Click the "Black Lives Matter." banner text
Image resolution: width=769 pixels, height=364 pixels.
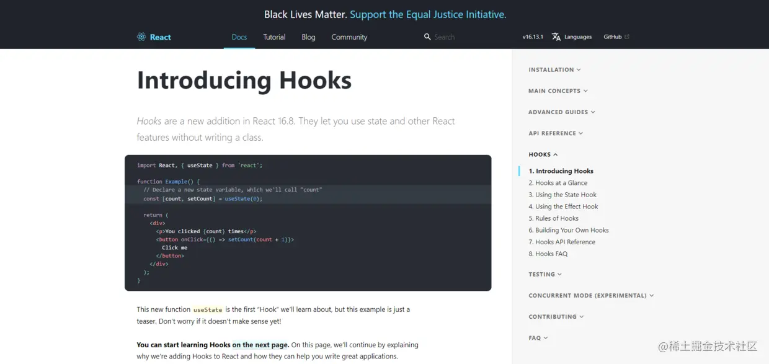pyautogui.click(x=305, y=14)
